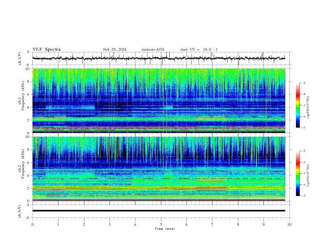The width and height of the screenshot is (326, 252).
Task: Click time axis tick label "8"
Action: click(238, 224)
